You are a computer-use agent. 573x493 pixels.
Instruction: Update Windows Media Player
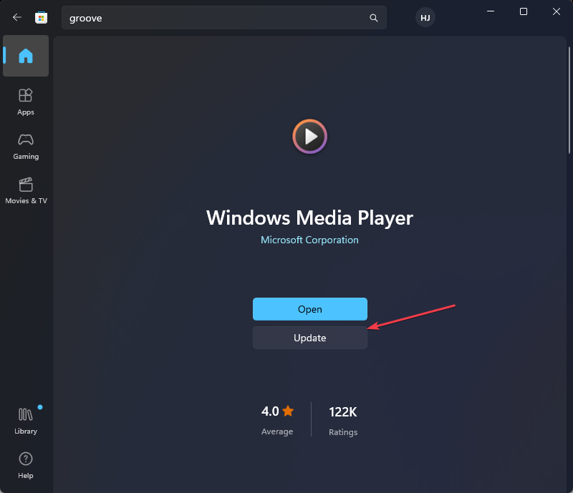pos(310,338)
